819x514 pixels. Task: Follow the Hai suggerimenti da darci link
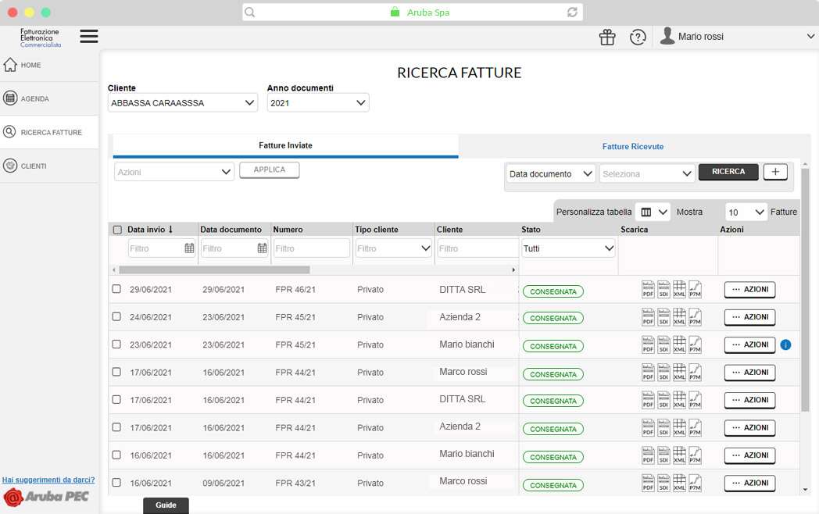tap(48, 480)
